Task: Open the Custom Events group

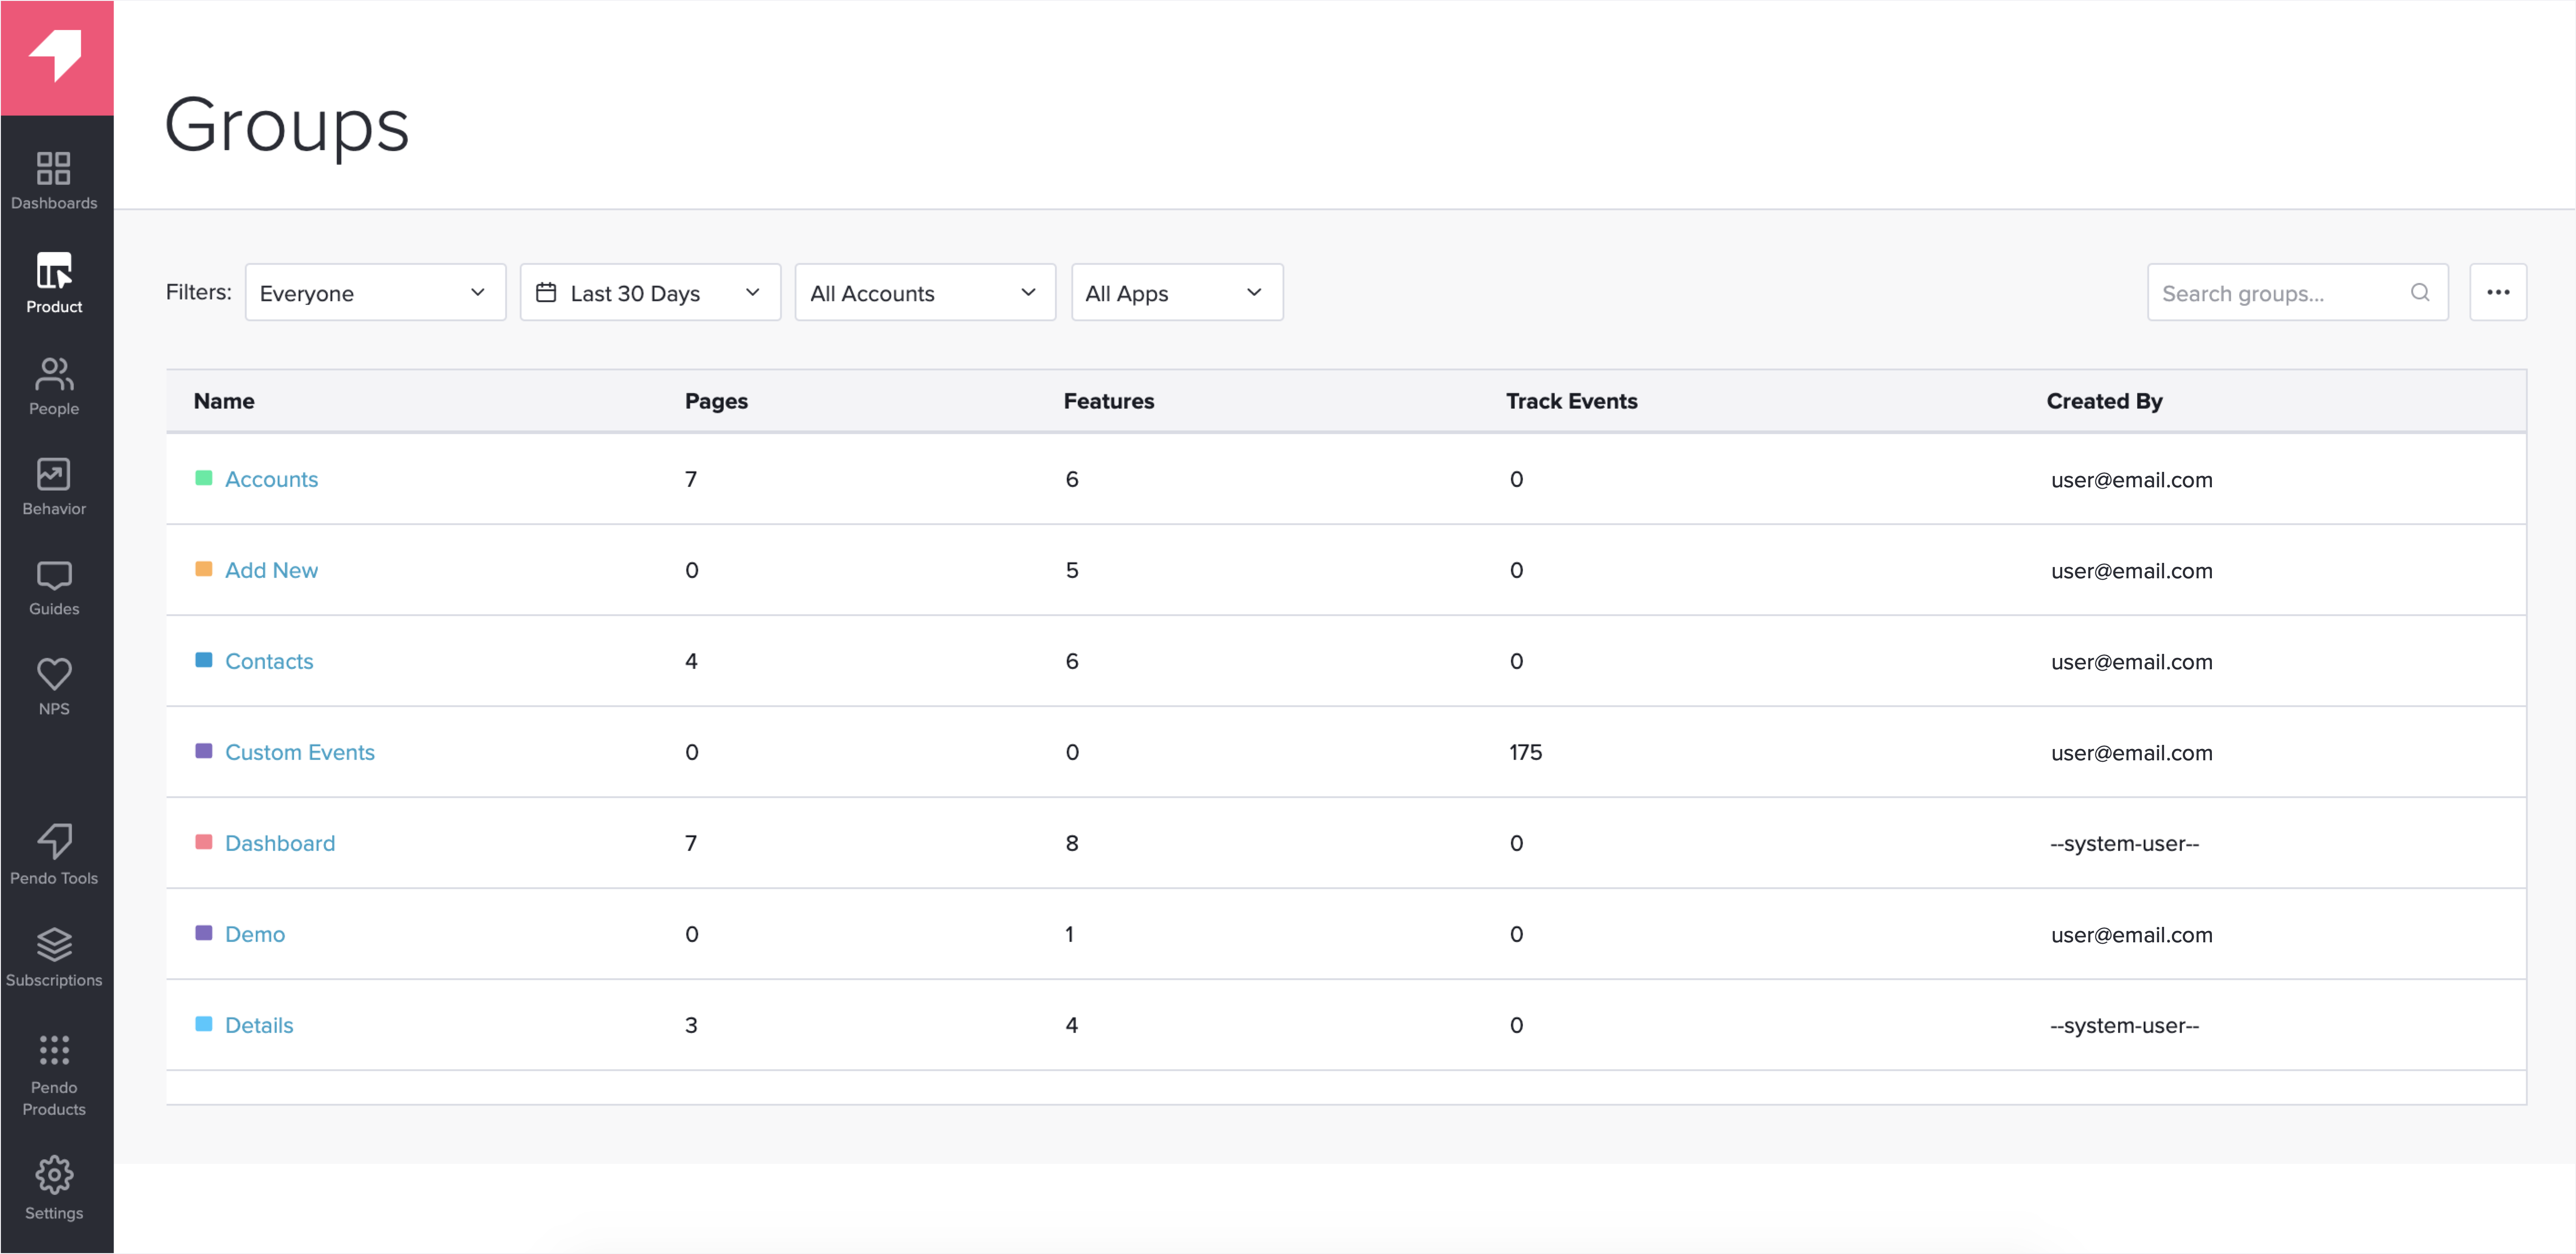Action: (300, 752)
